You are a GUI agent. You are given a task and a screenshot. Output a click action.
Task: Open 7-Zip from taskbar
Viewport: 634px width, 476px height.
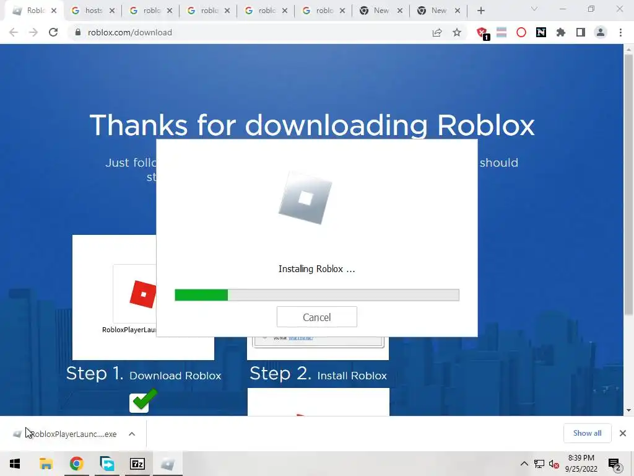coord(137,464)
